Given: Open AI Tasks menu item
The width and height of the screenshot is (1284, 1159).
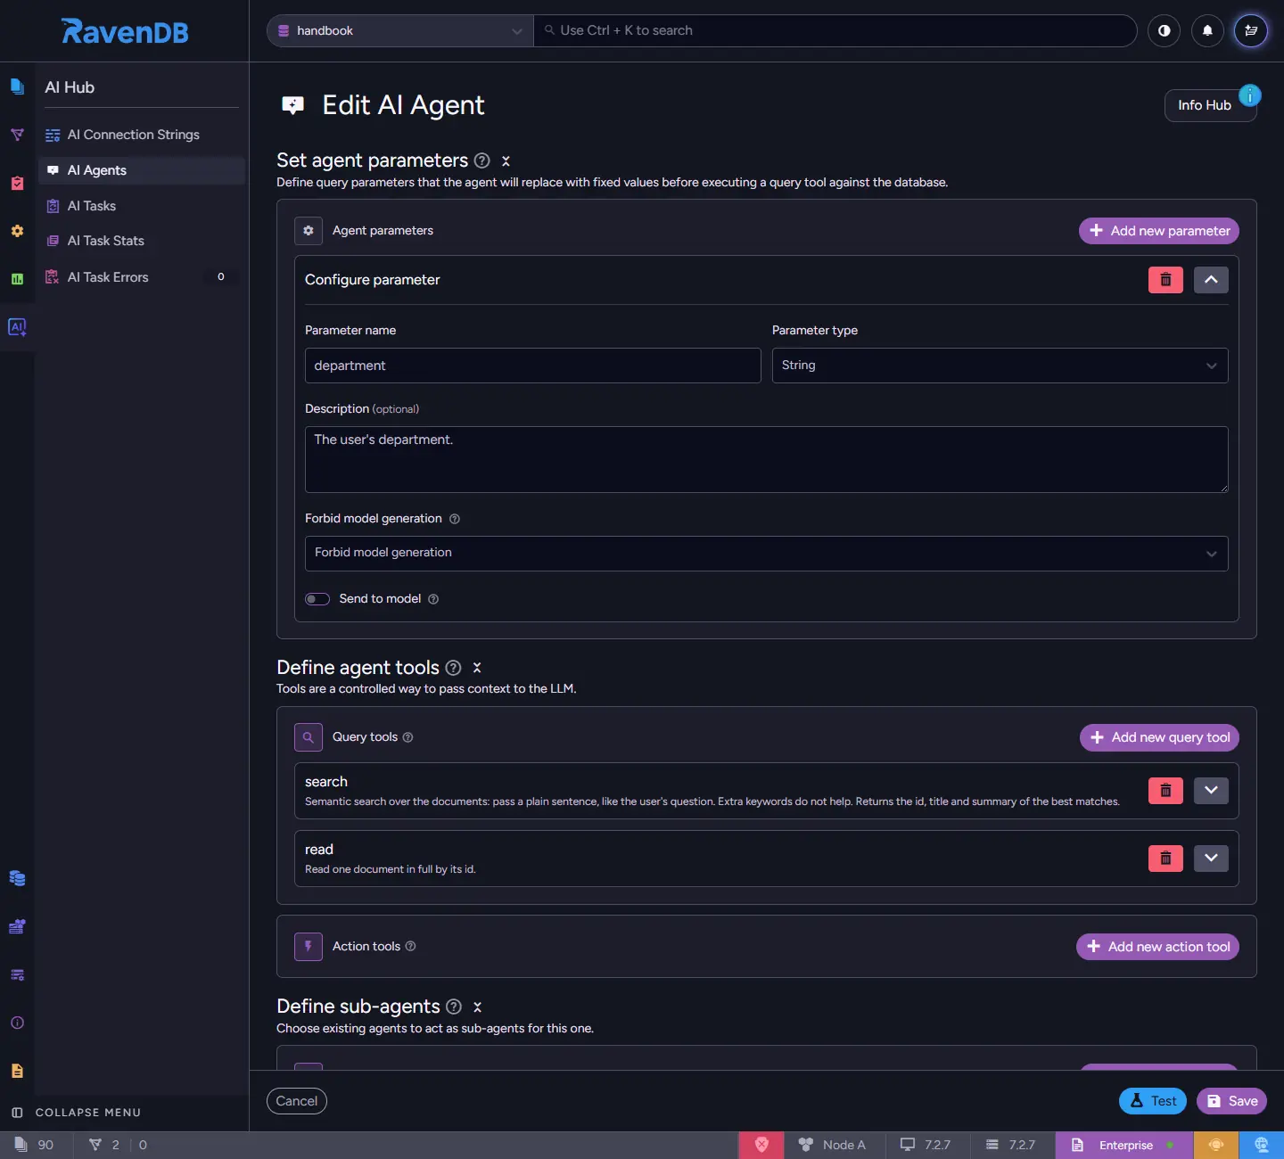Looking at the screenshot, I should coord(142,206).
